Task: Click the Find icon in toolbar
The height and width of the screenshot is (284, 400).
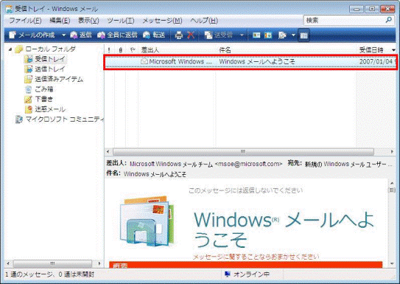Action: point(282,35)
